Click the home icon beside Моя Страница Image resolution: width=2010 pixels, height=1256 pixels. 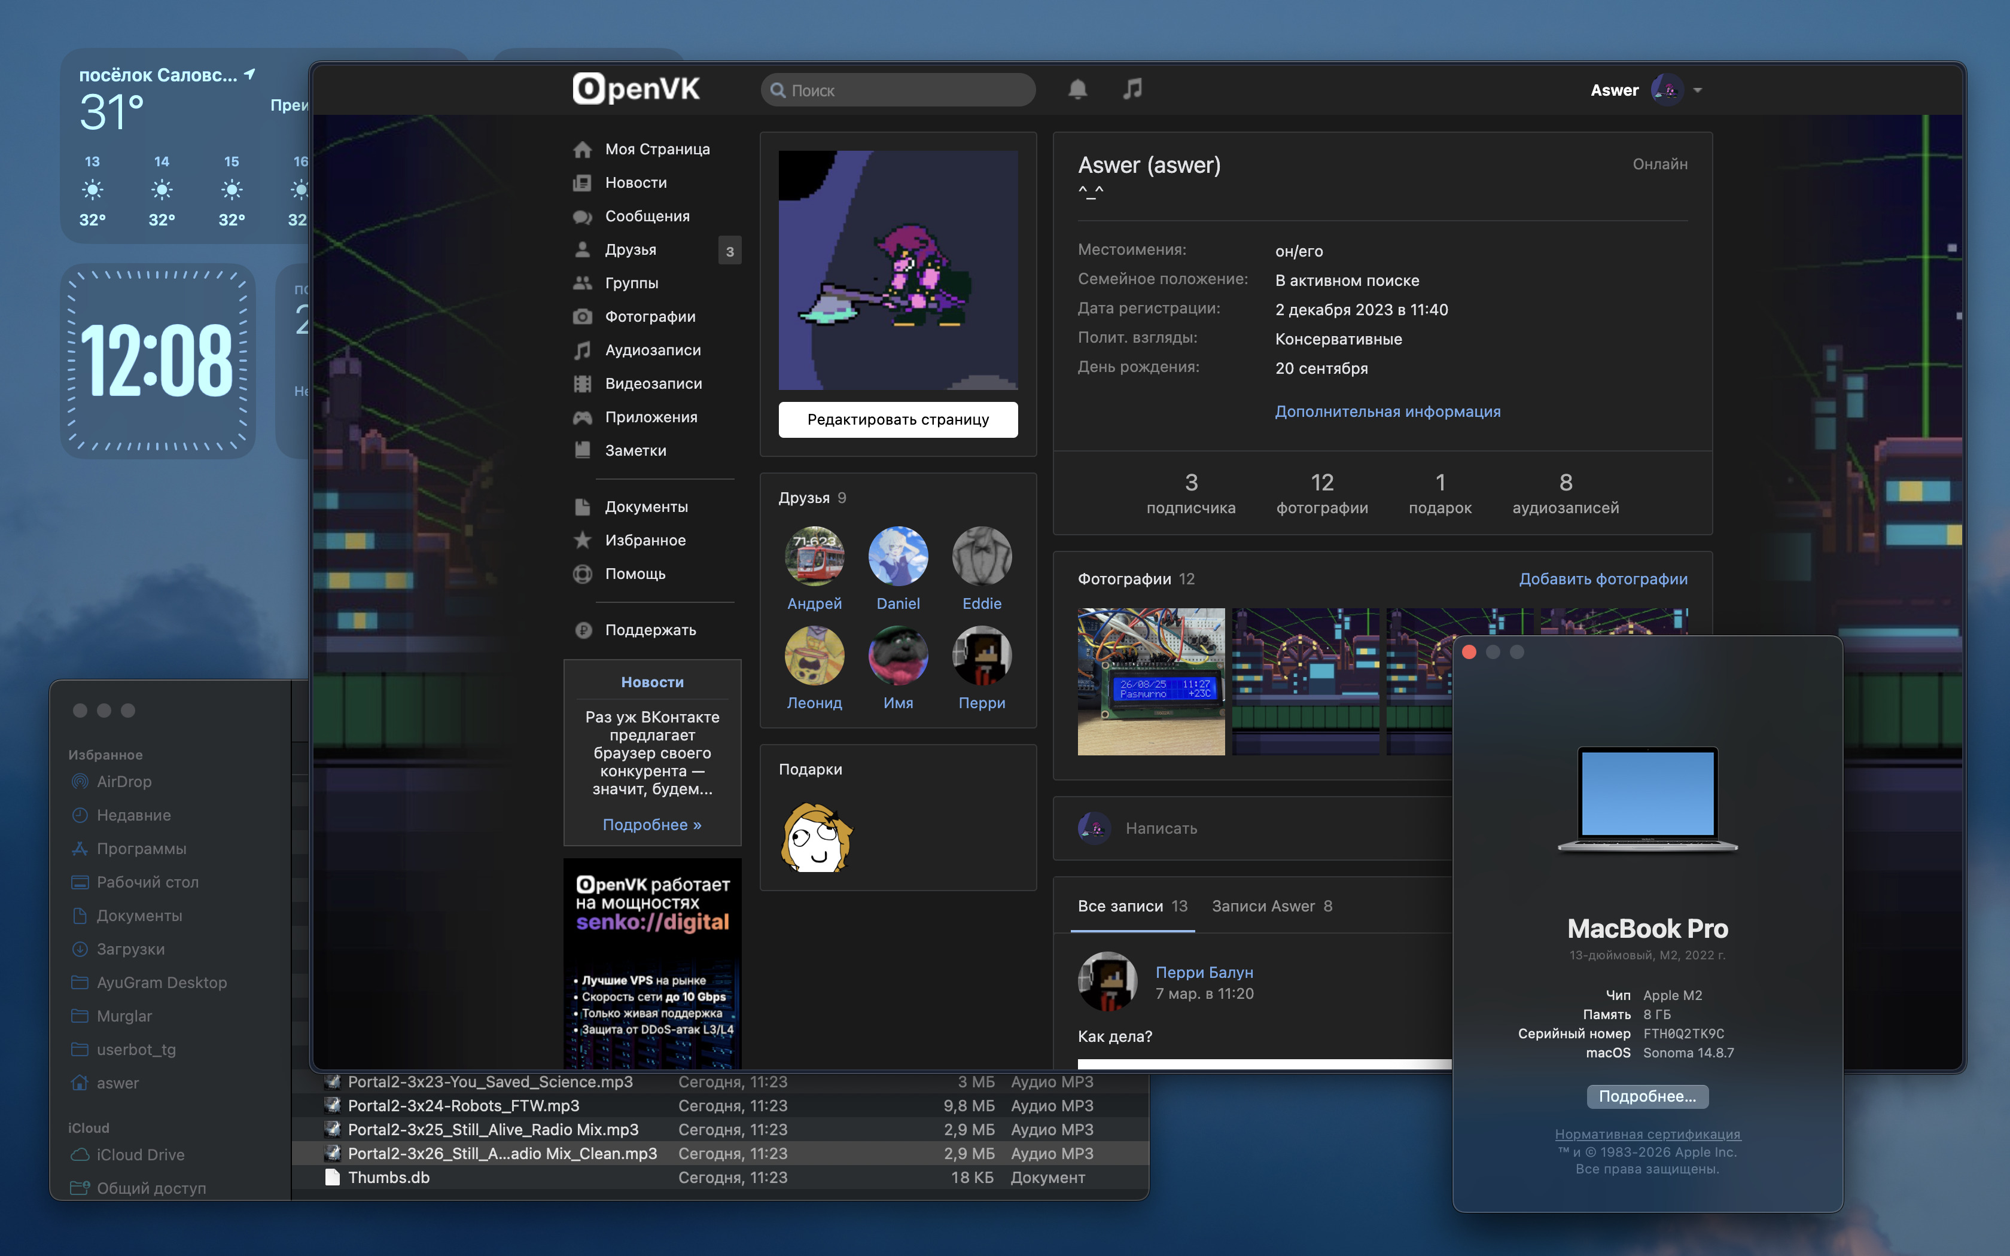pos(582,150)
